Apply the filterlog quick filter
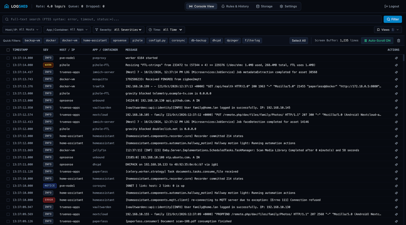This screenshot has height=225, width=406. [x=252, y=40]
